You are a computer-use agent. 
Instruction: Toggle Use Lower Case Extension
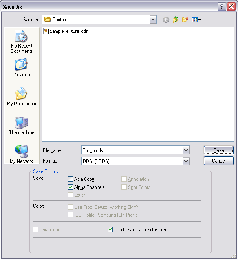pos(110,230)
